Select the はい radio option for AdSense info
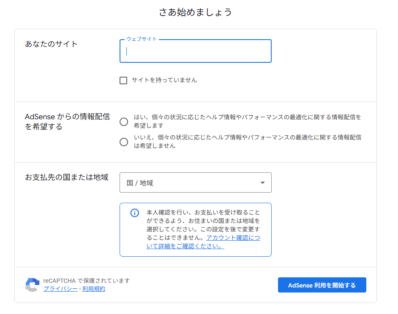 [x=124, y=122]
